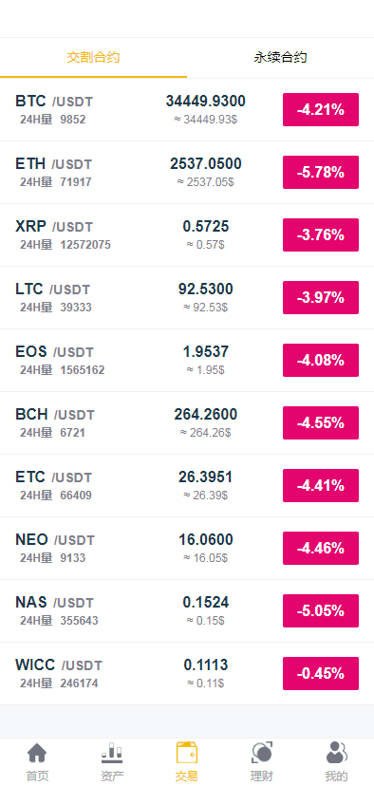Select the trade wallet icon
Screen dimensions: 374x786
point(187,753)
